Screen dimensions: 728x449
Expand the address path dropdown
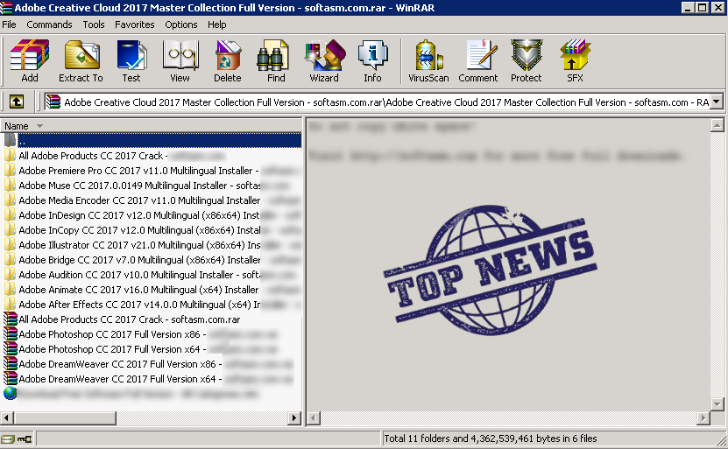tap(717, 102)
